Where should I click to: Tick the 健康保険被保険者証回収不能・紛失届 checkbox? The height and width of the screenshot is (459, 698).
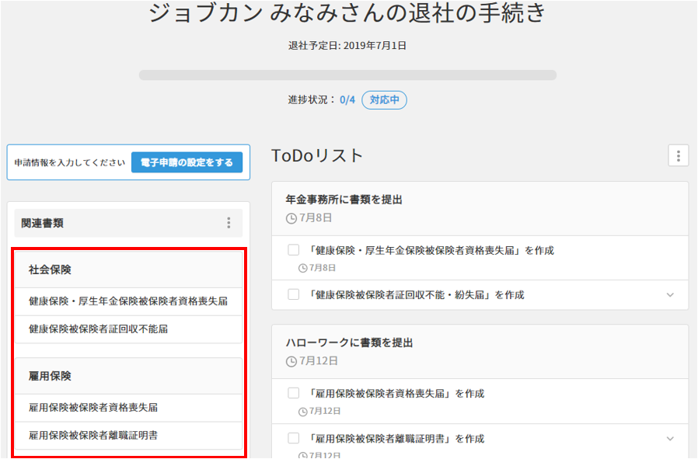click(x=293, y=294)
